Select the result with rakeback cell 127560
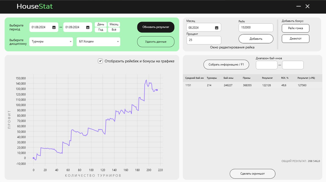The image size is (326, 182). 302,85
